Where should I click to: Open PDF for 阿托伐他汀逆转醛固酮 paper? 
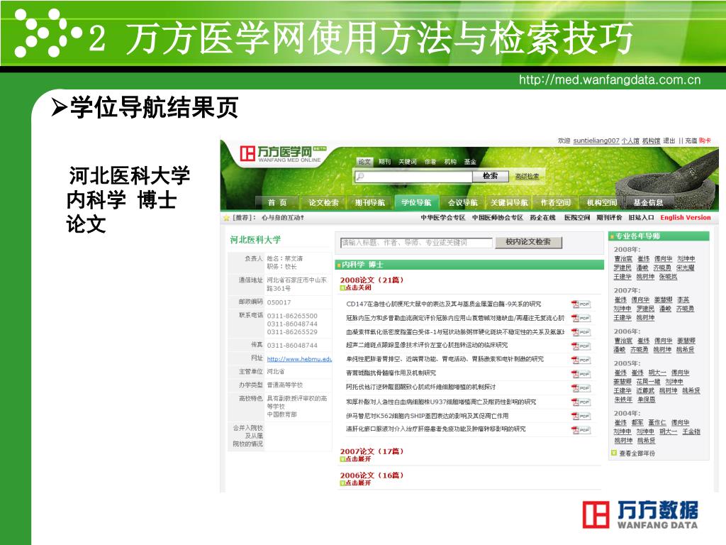pos(581,387)
